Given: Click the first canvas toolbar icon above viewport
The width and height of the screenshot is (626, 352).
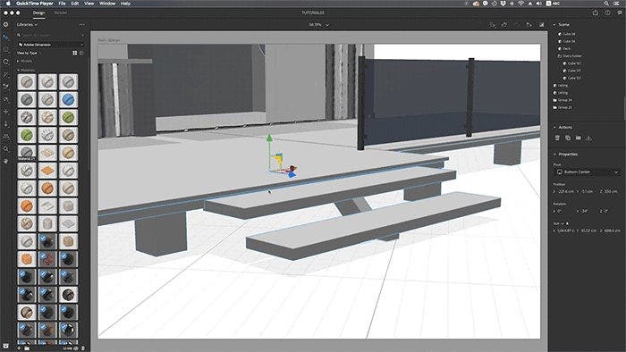Looking at the screenshot, I should [492, 25].
